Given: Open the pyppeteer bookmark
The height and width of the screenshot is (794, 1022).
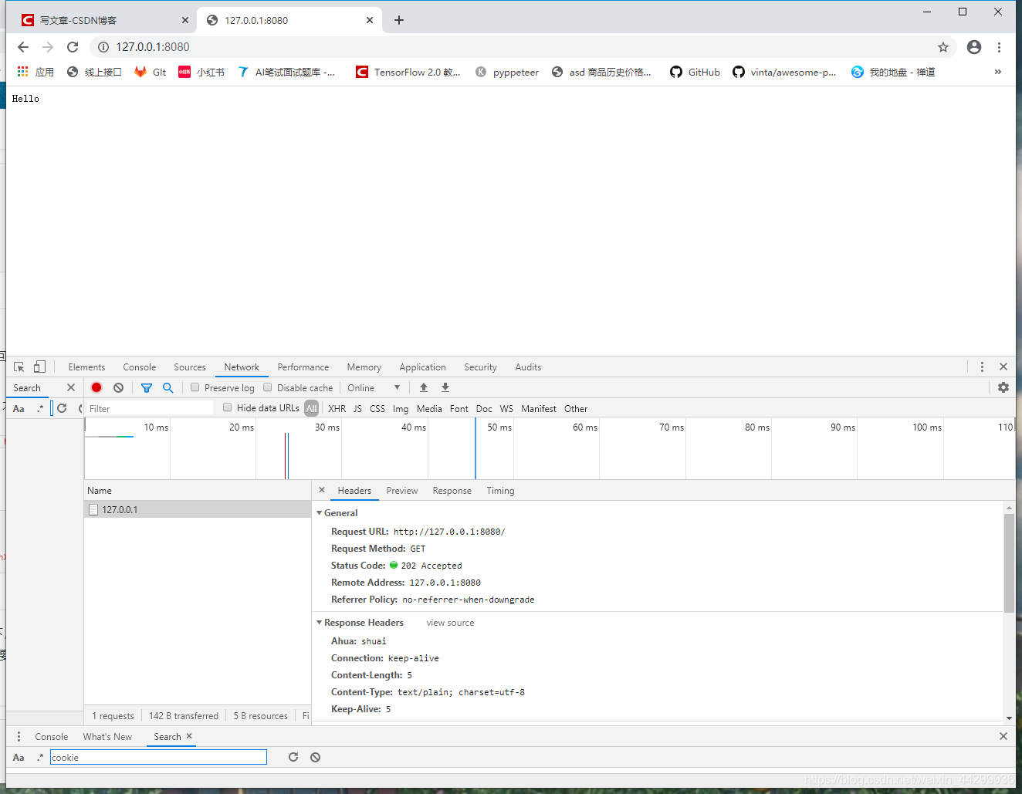Looking at the screenshot, I should click(507, 72).
